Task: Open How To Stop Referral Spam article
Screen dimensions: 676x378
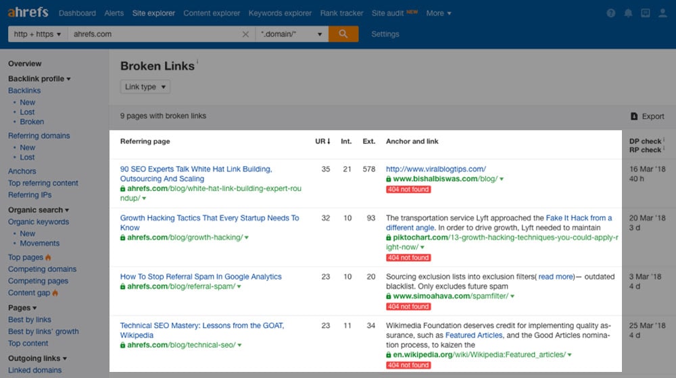Action: (x=201, y=277)
